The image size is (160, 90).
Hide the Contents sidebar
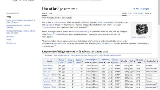[x=16, y=13]
